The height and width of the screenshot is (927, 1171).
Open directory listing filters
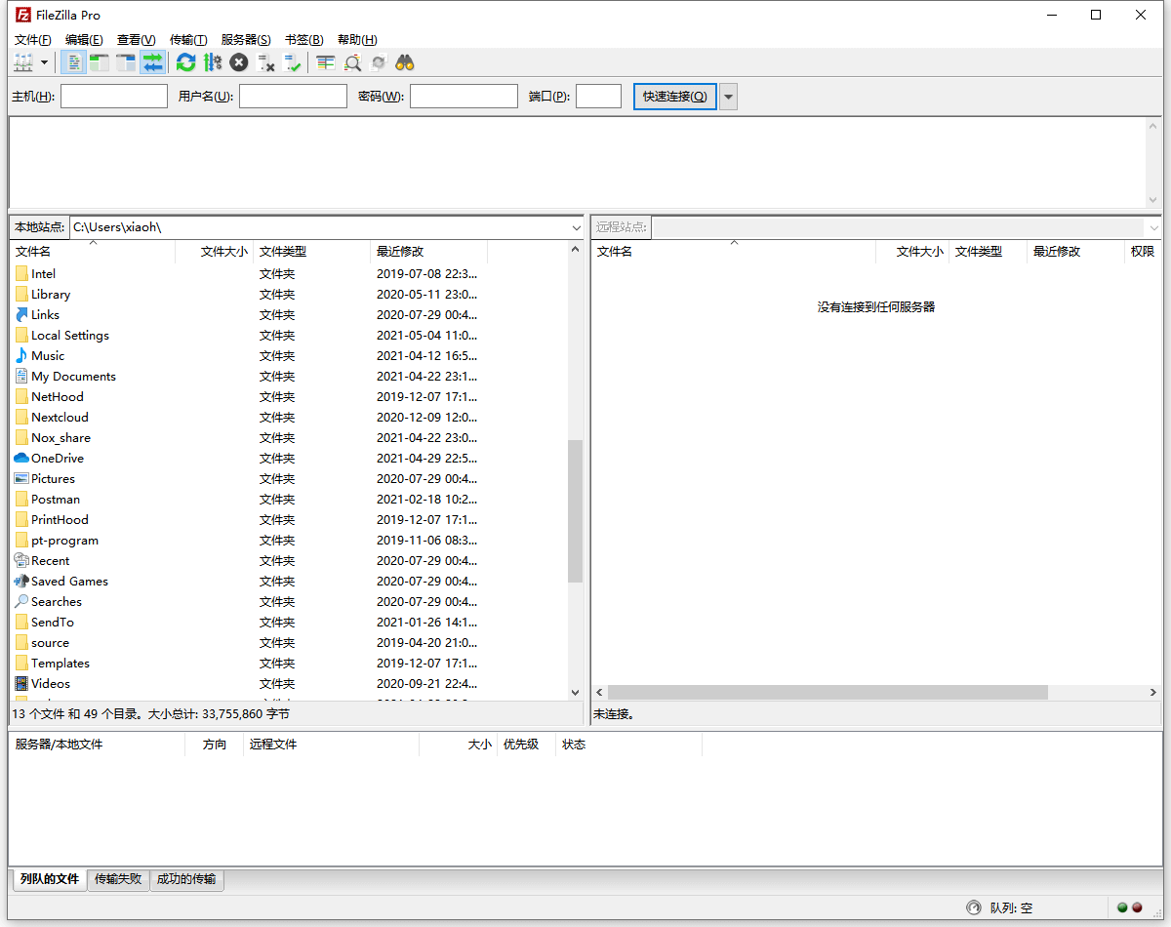[x=325, y=61]
